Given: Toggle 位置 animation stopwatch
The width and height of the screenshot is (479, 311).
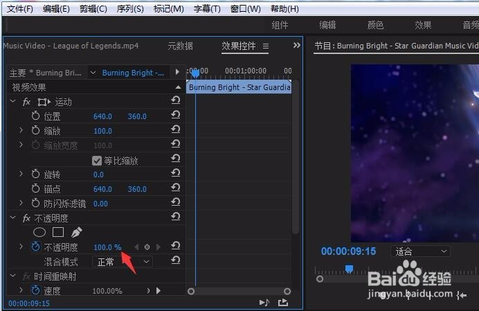Looking at the screenshot, I should click(36, 116).
